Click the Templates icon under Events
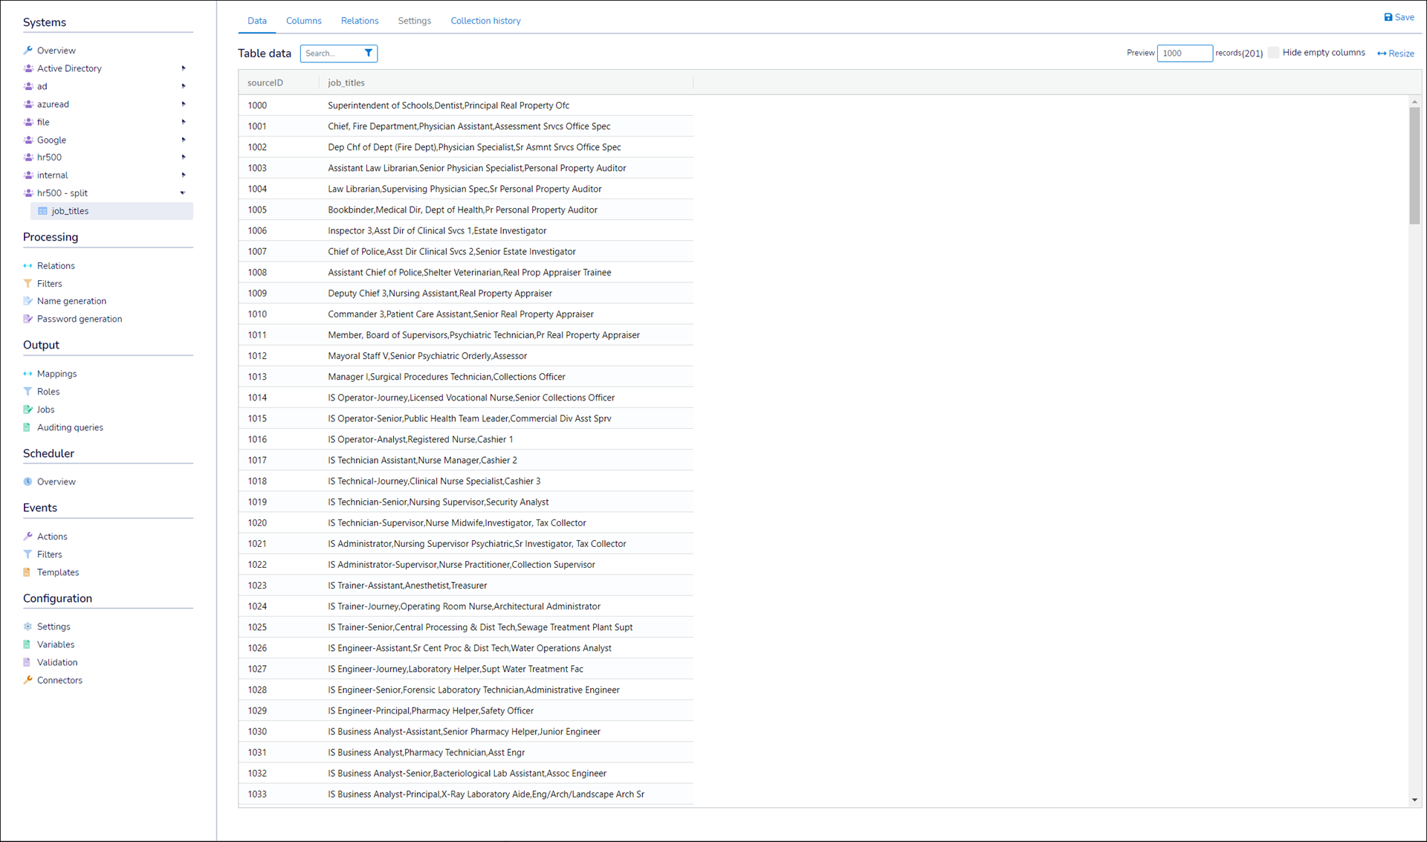Viewport: 1427px width, 842px height. click(x=27, y=572)
